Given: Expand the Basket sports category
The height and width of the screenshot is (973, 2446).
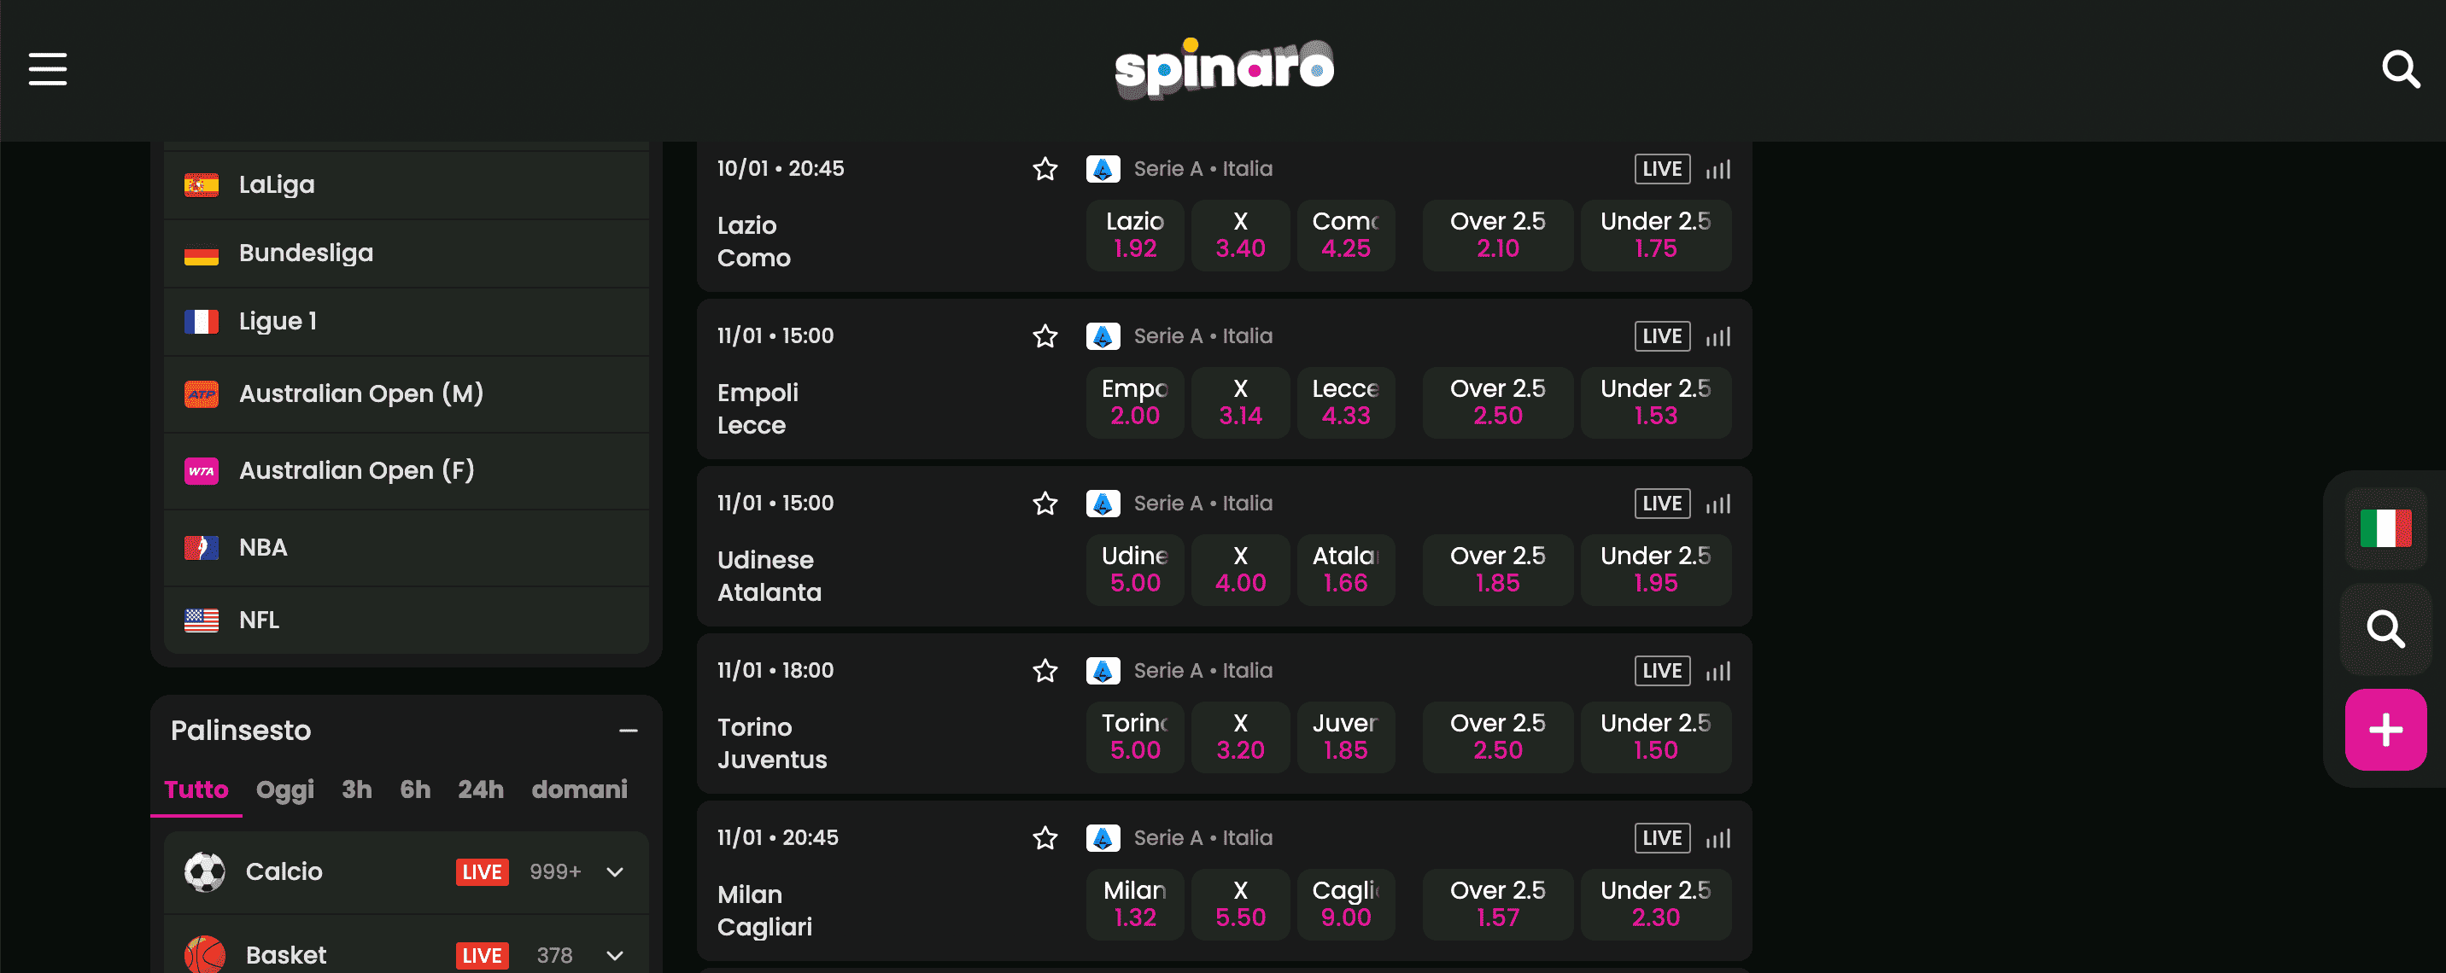Looking at the screenshot, I should point(613,955).
